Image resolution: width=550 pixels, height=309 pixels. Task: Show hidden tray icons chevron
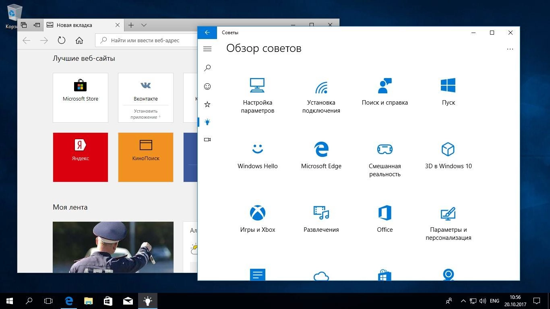click(x=463, y=301)
